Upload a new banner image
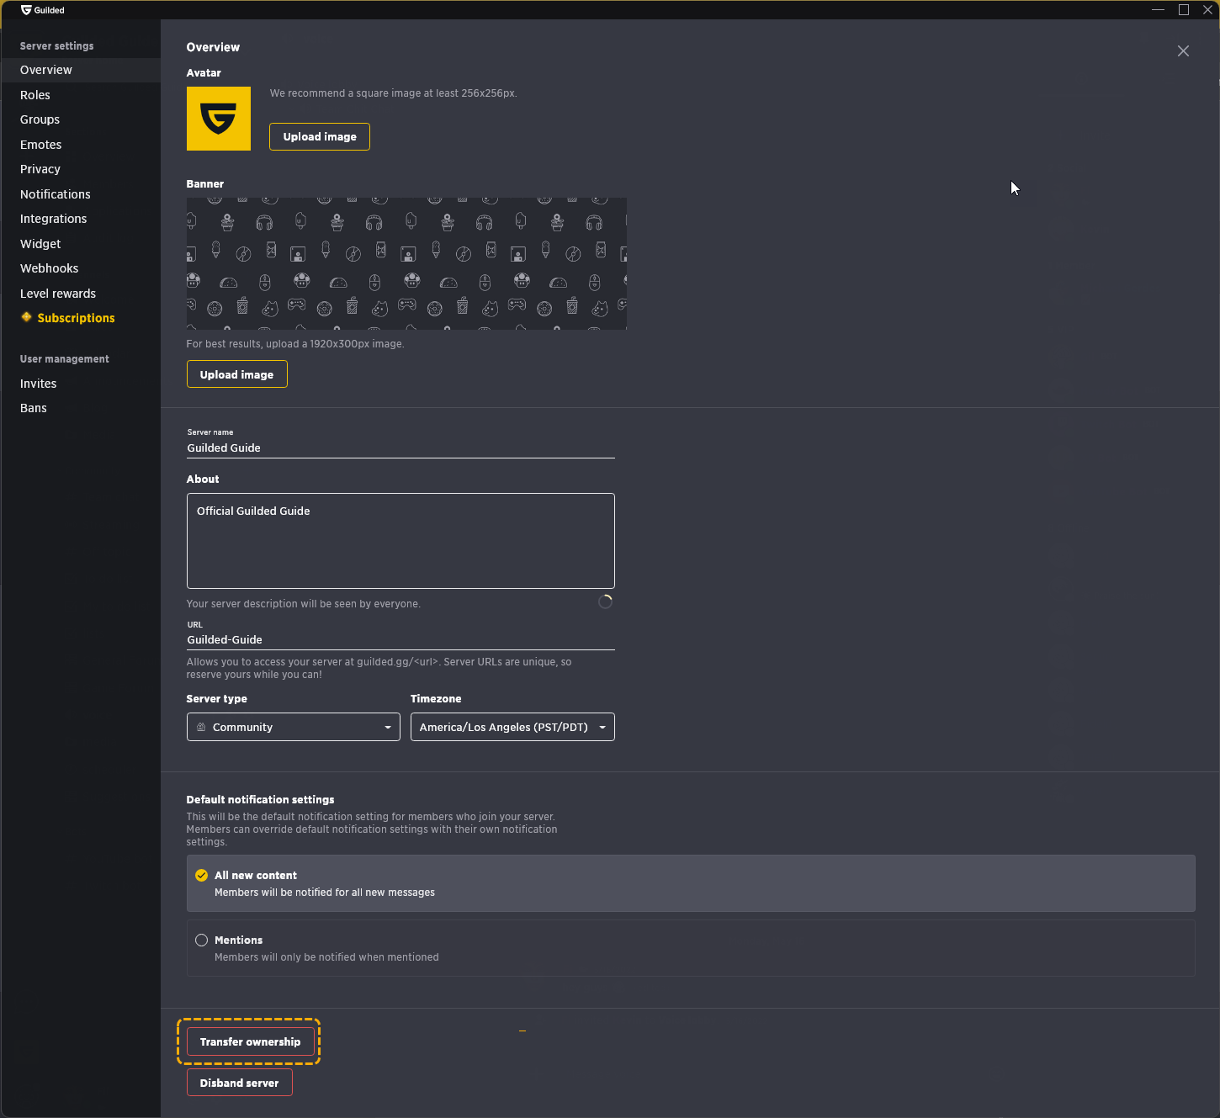Image resolution: width=1220 pixels, height=1118 pixels. click(236, 374)
